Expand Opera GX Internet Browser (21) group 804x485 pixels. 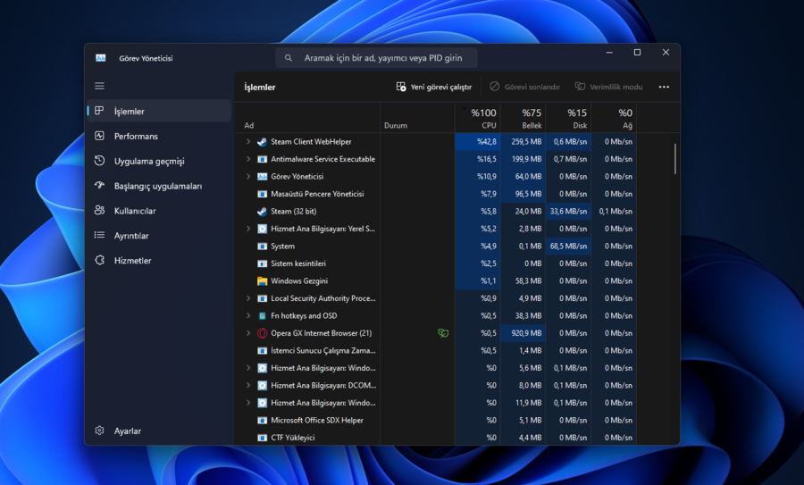point(248,333)
